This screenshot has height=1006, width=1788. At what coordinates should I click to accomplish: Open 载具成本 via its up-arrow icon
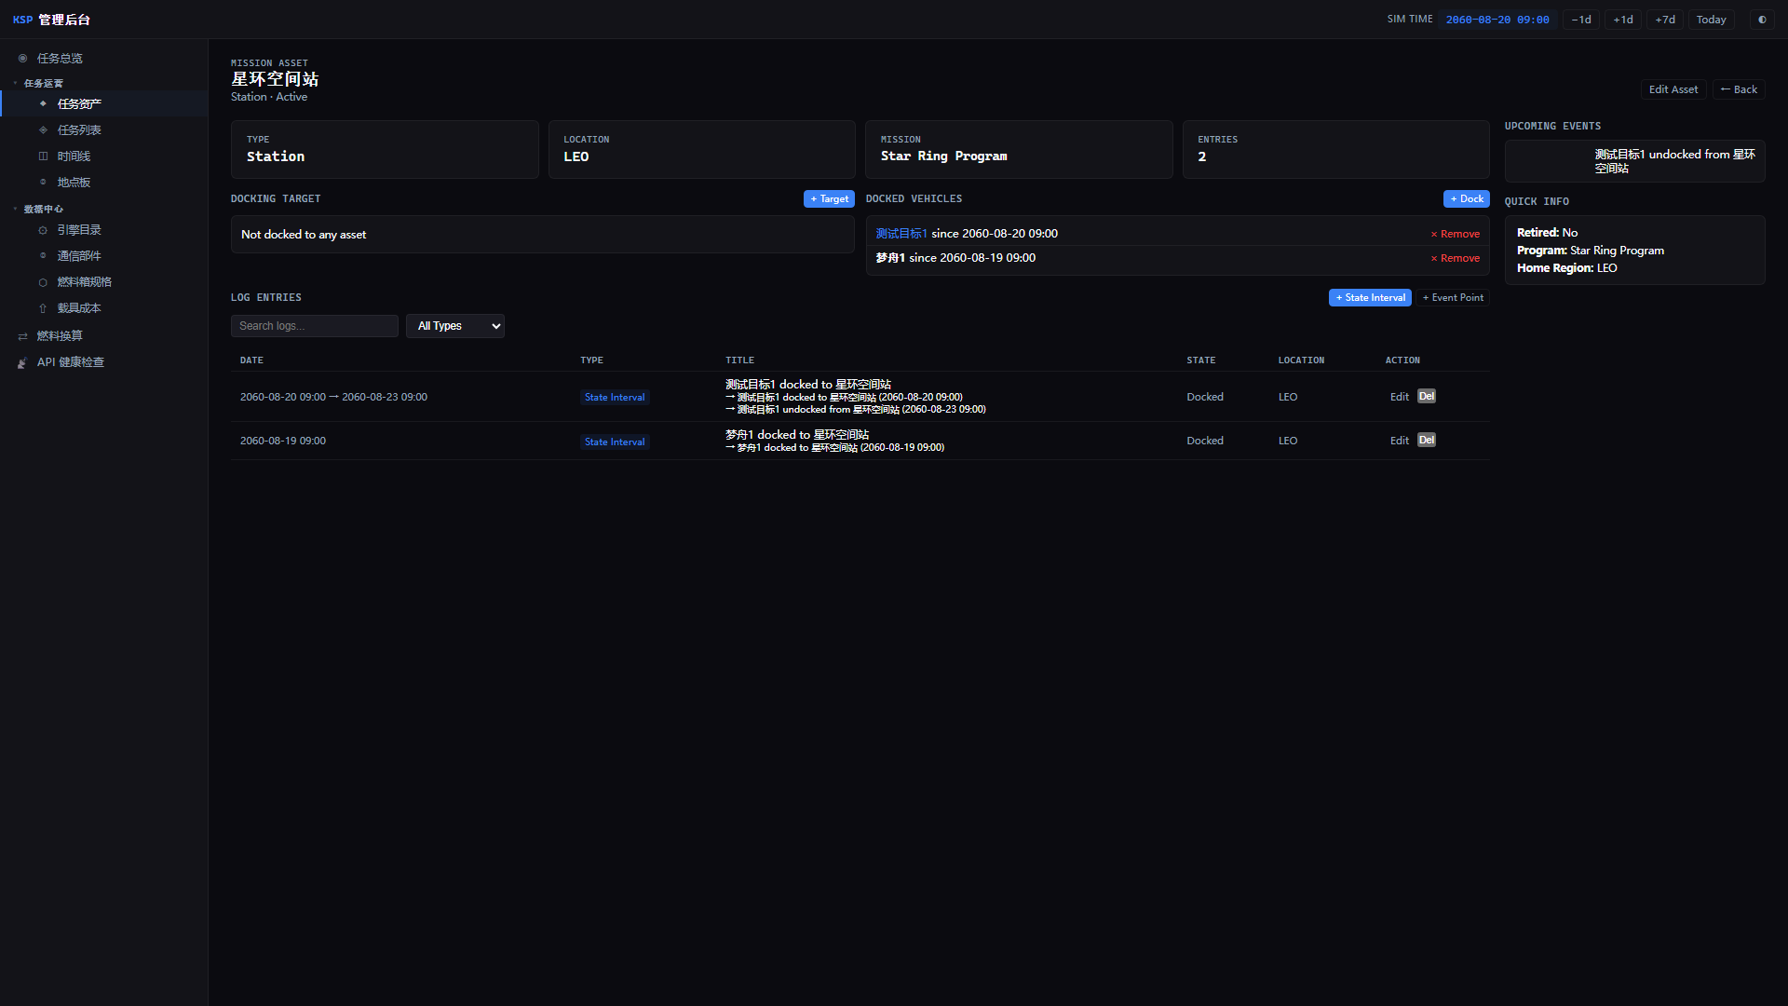[43, 308]
